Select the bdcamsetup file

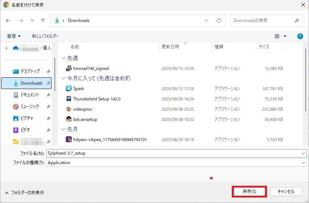pos(85,119)
